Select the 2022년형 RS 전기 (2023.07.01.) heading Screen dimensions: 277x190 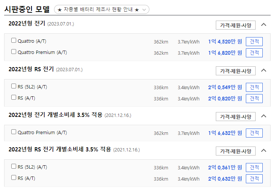pos(45,69)
